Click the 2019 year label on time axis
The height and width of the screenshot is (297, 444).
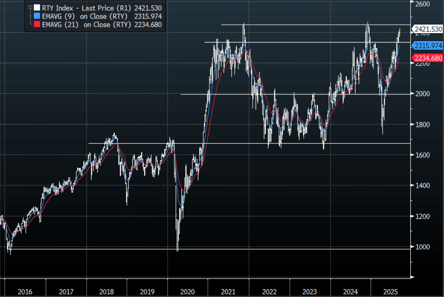(x=147, y=292)
